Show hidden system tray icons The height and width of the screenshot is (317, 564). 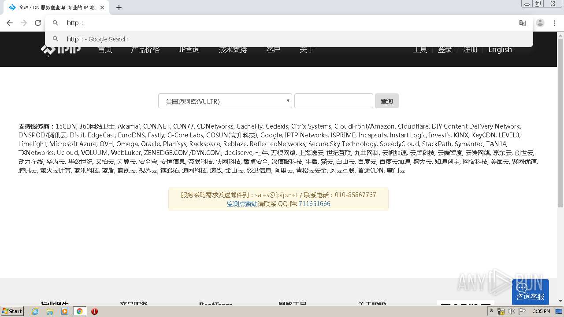(x=491, y=311)
